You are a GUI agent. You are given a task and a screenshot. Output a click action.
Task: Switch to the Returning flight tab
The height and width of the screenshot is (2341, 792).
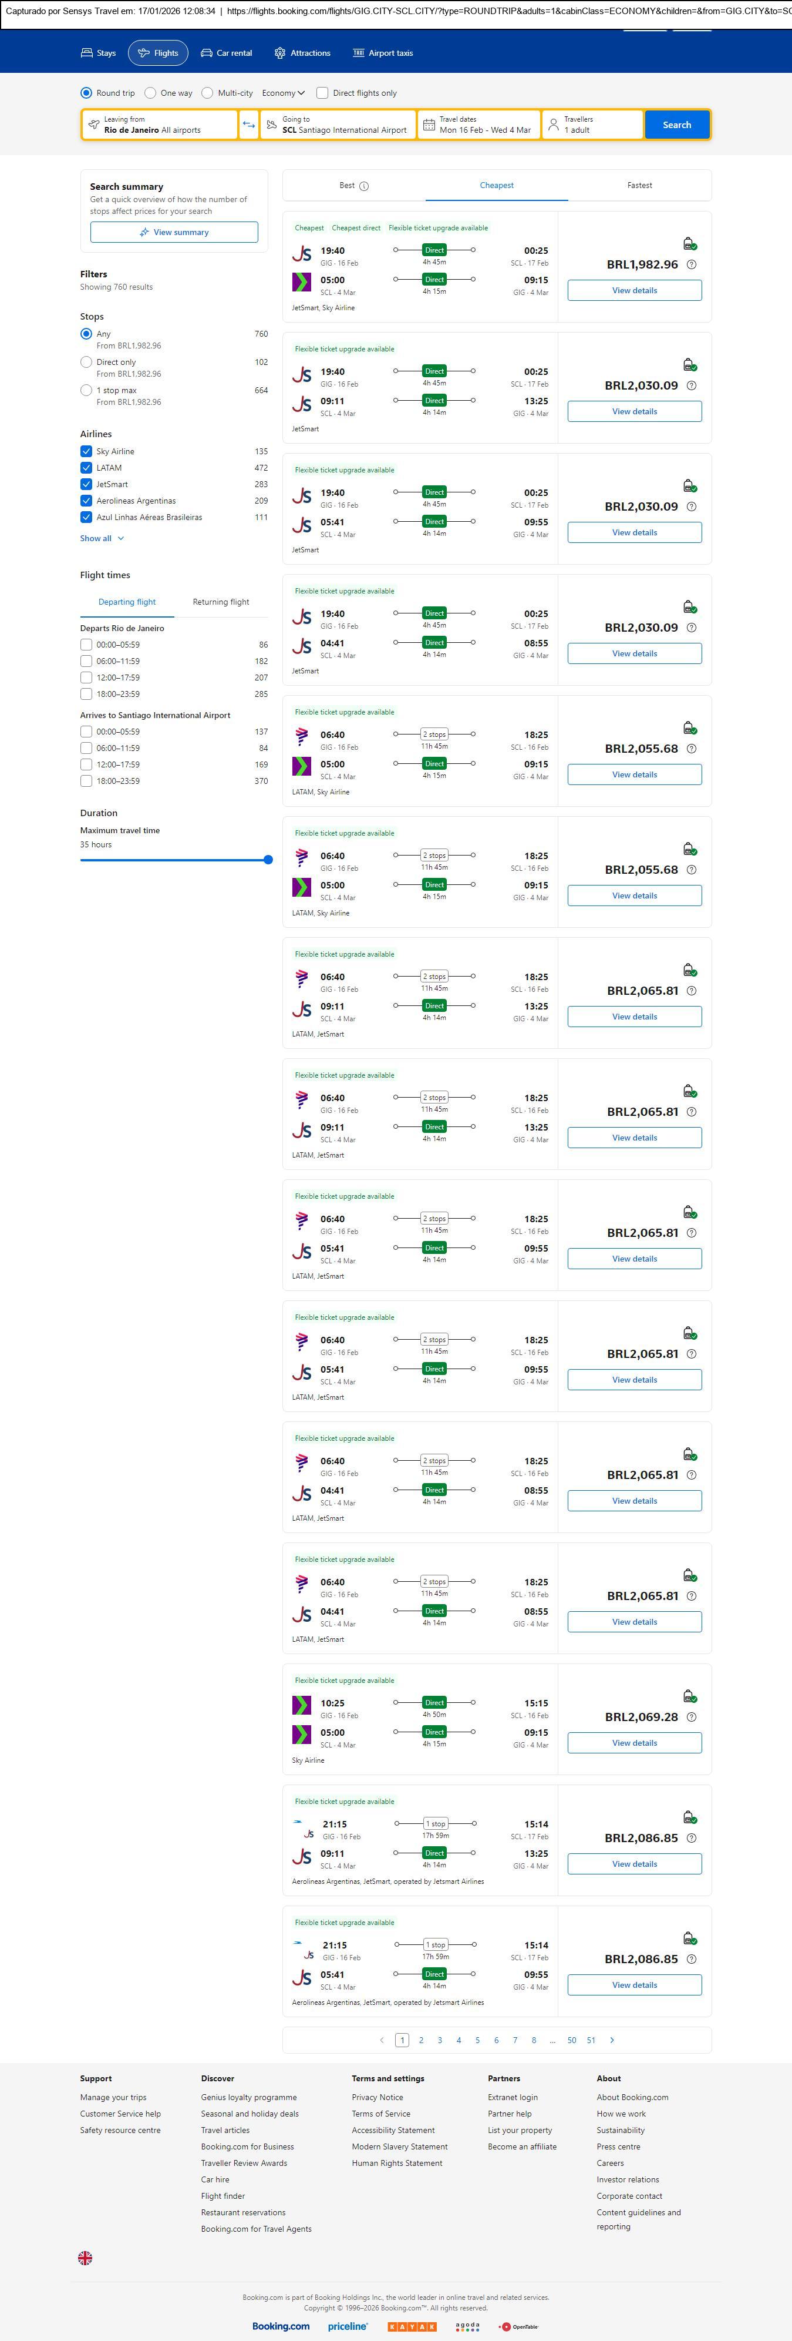pos(221,602)
